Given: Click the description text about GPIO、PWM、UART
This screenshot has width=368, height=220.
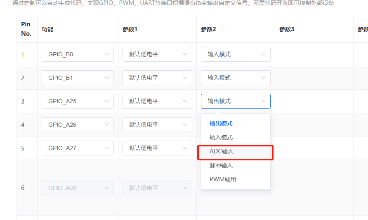Looking at the screenshot, I should [173, 3].
